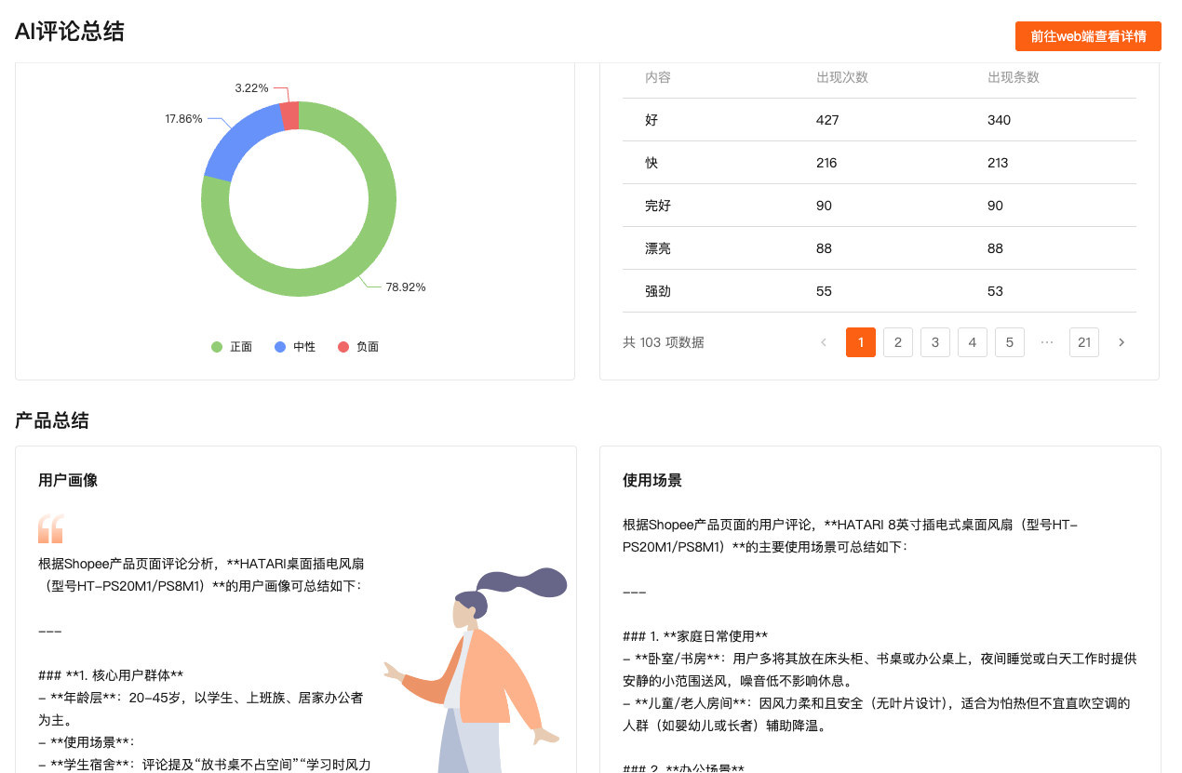The width and height of the screenshot is (1182, 773).
Task: Select the 漂亮 row in table
Action: (657, 248)
